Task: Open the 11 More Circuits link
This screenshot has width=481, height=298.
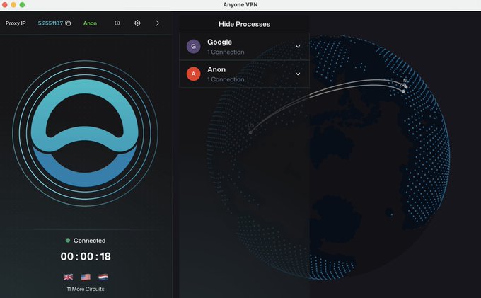Action: point(86,289)
